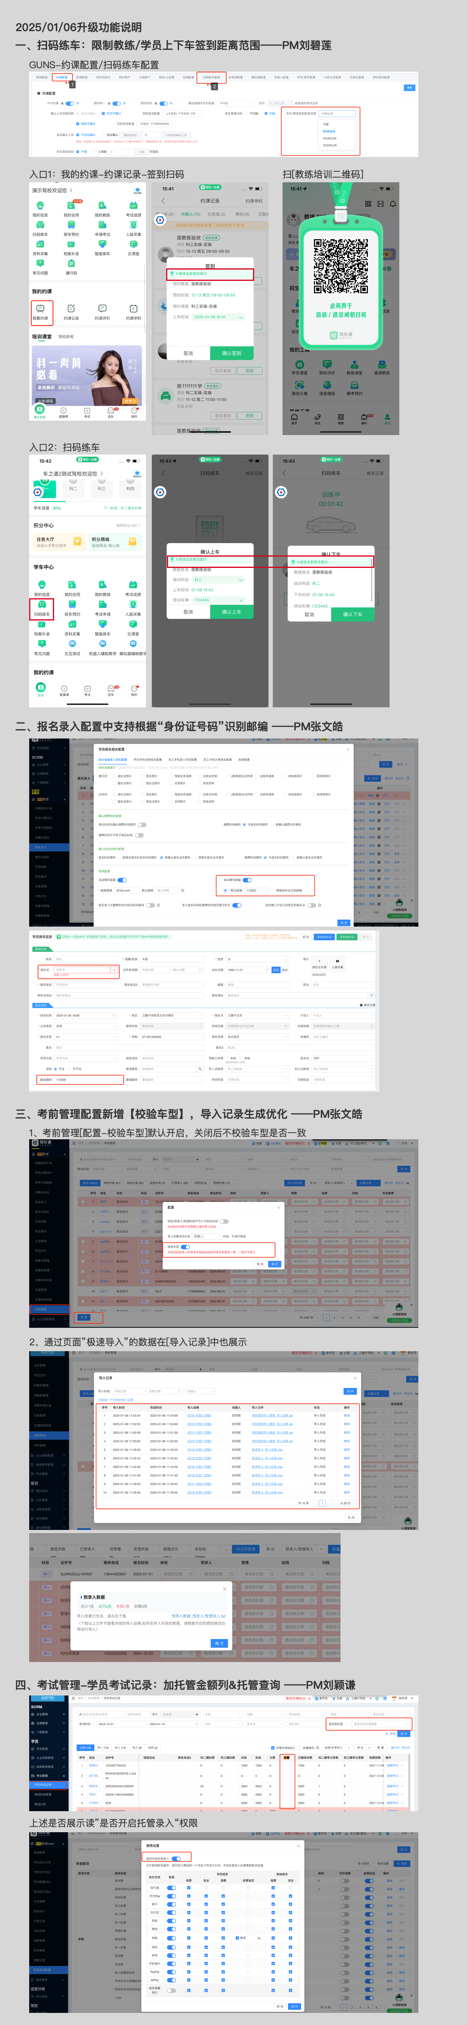The width and height of the screenshot is (467, 2025).
Task: Switch to 爽约(0) tab in 约课记录
Action: coord(242,214)
